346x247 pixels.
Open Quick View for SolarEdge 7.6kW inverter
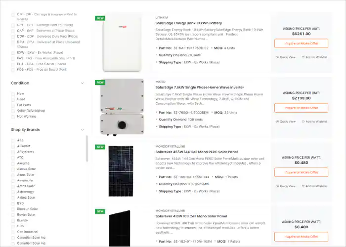pyautogui.click(x=286, y=122)
